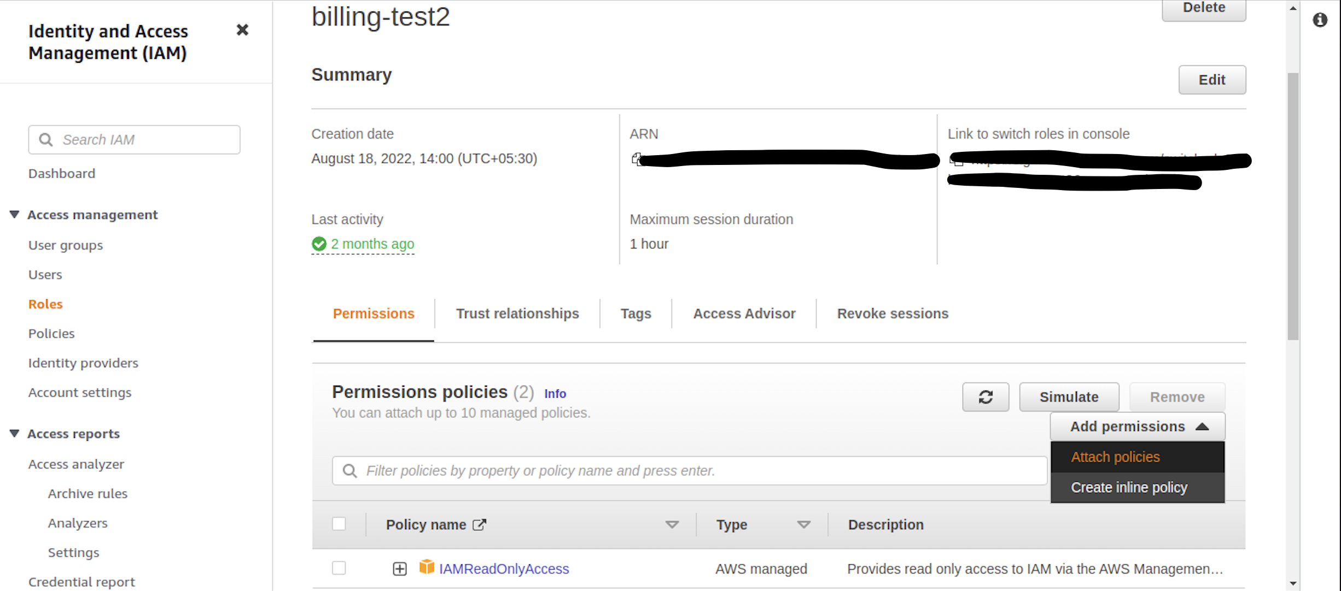Switch to the Tags tab
Viewport: 1341px width, 591px height.
[635, 314]
